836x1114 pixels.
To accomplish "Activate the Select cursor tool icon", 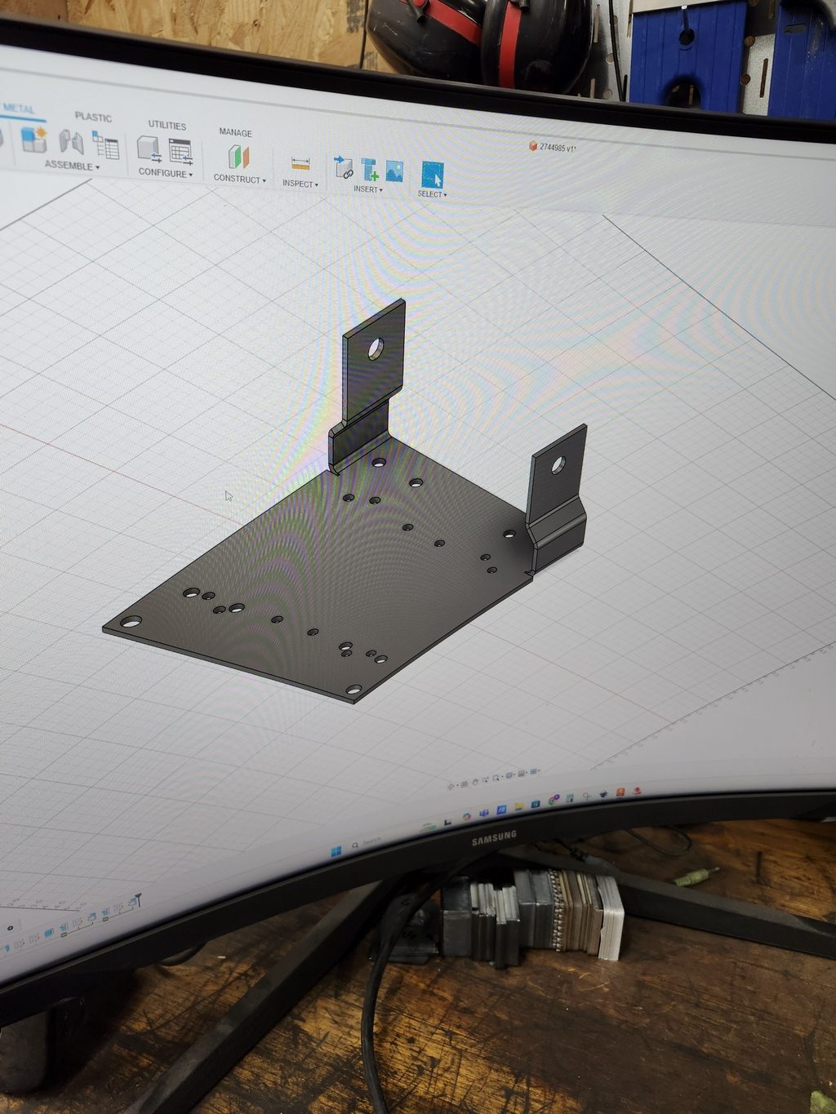I will [433, 175].
